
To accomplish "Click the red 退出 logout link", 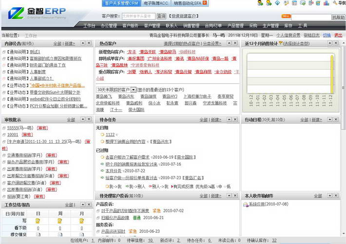I will click(x=338, y=35).
